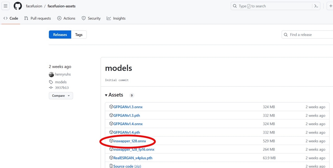Open the facefusion organization link
Image resolution: width=333 pixels, height=168 pixels.
(34, 6)
